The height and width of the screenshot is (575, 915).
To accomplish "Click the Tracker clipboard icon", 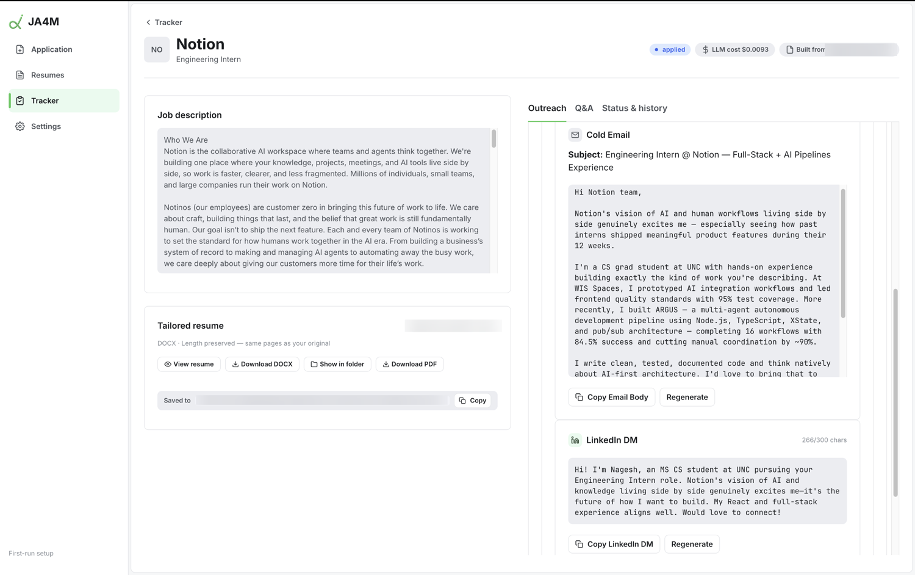I will 20,101.
